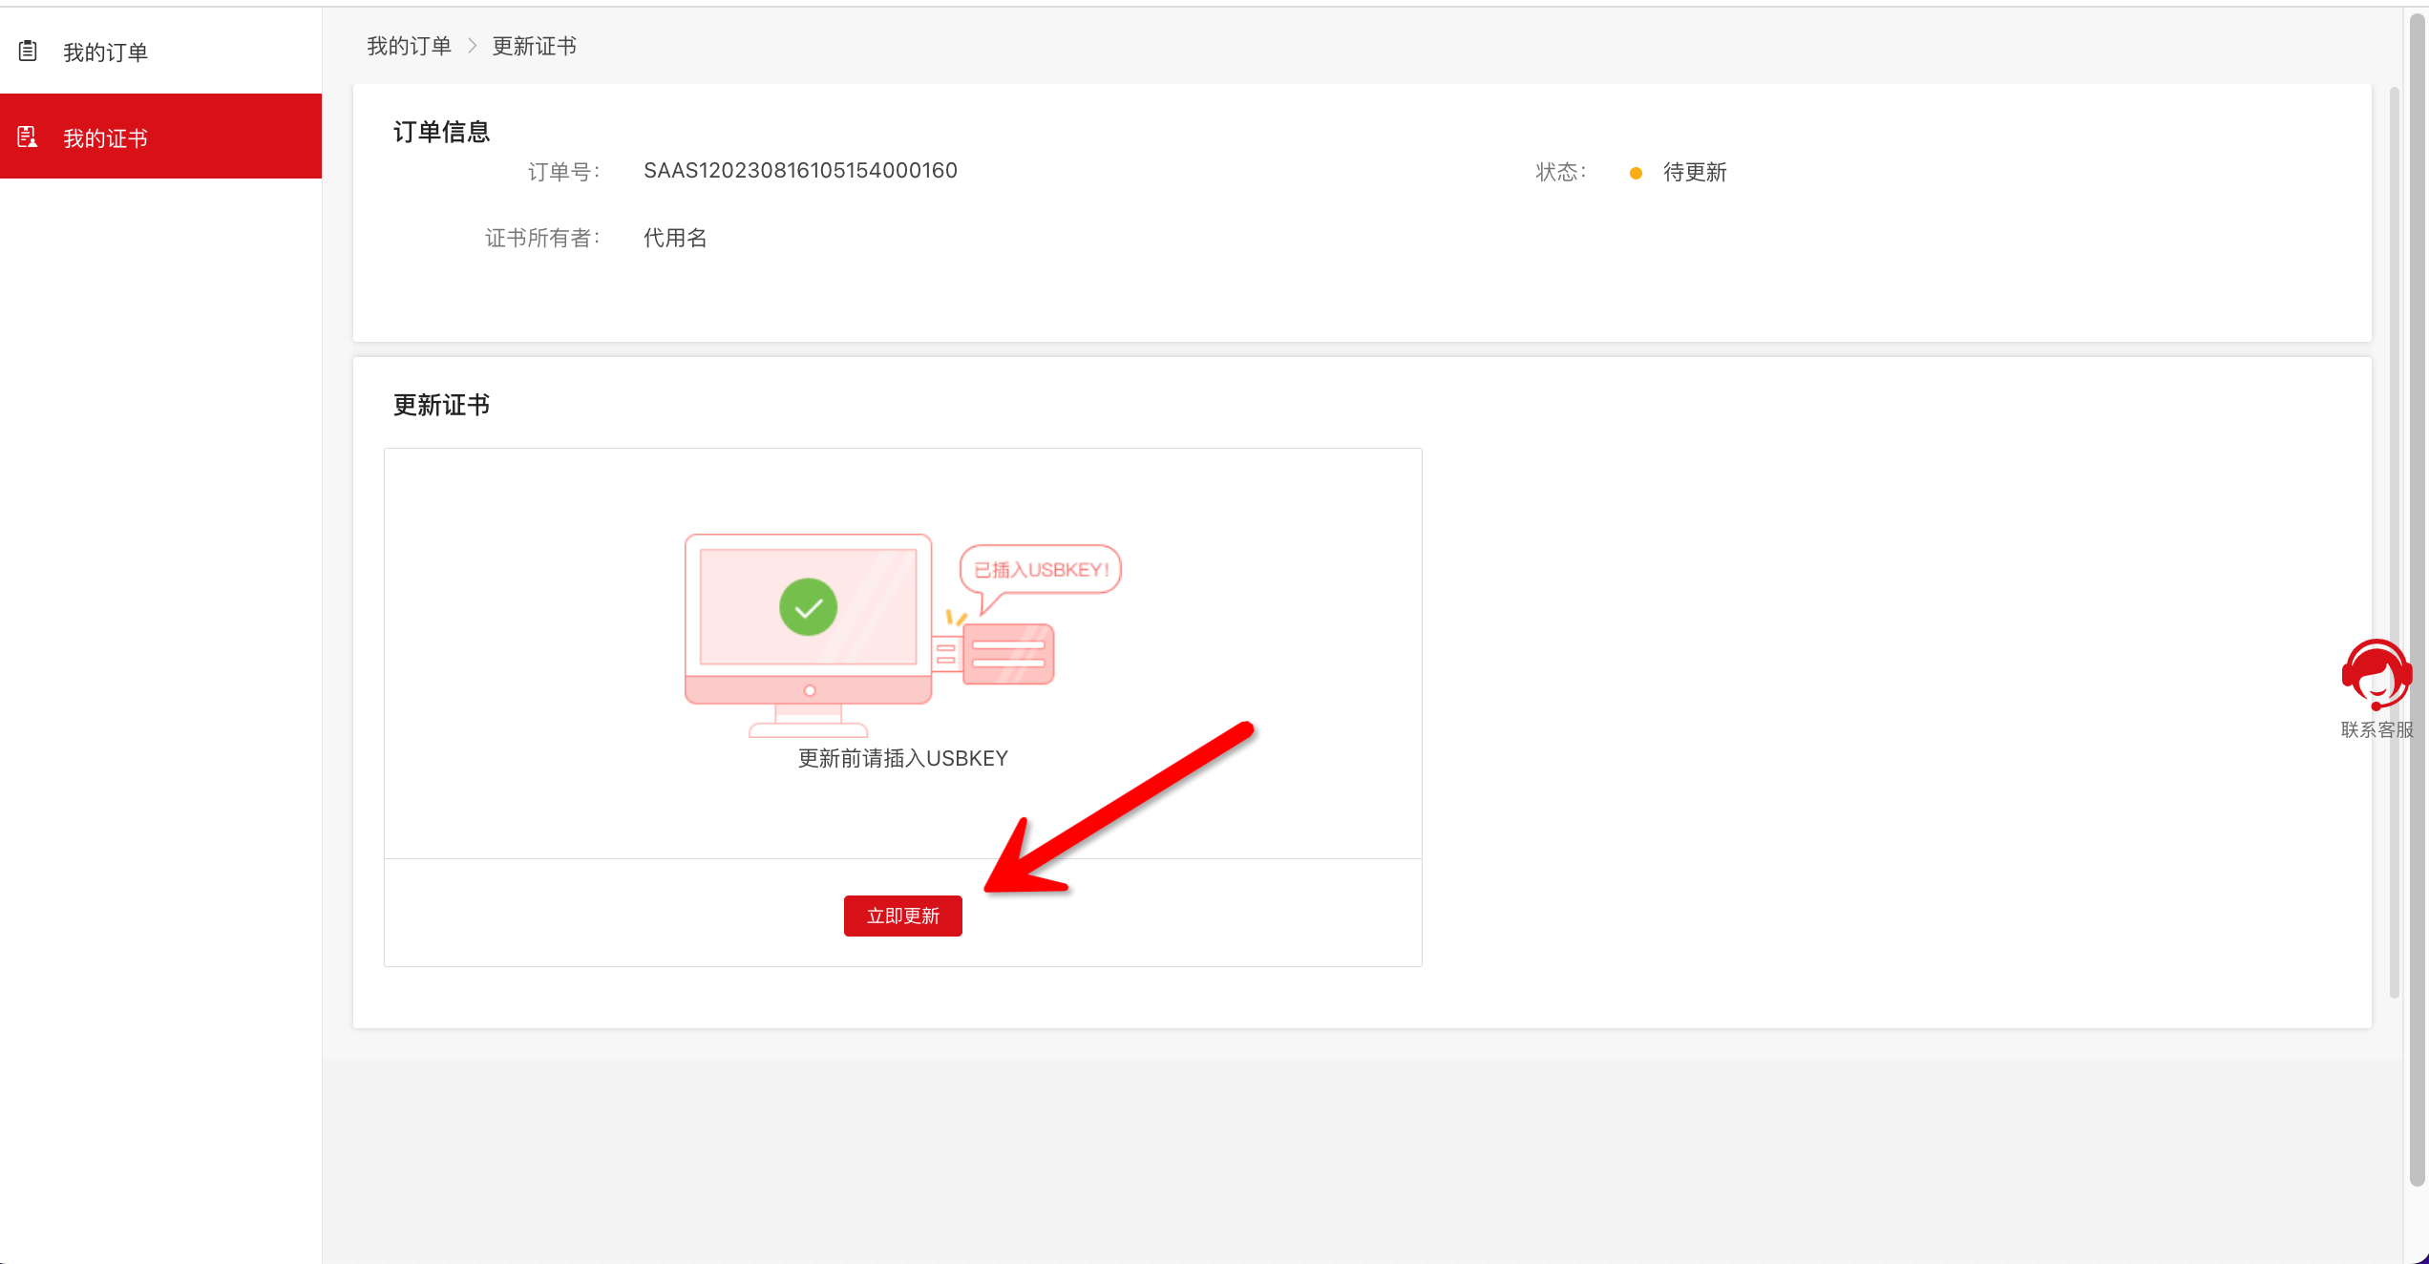Click the order number SAAS120230816105154000160
The height and width of the screenshot is (1264, 2429).
click(800, 171)
